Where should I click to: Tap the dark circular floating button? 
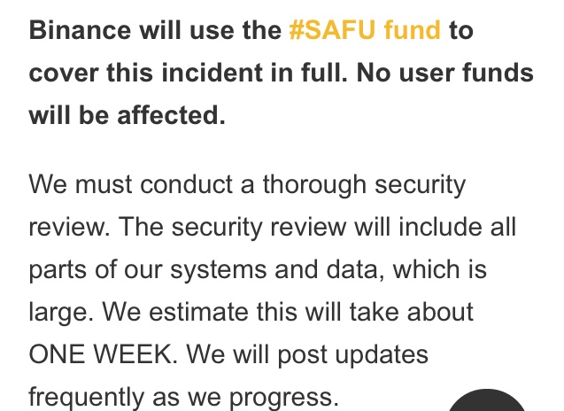[x=489, y=402]
